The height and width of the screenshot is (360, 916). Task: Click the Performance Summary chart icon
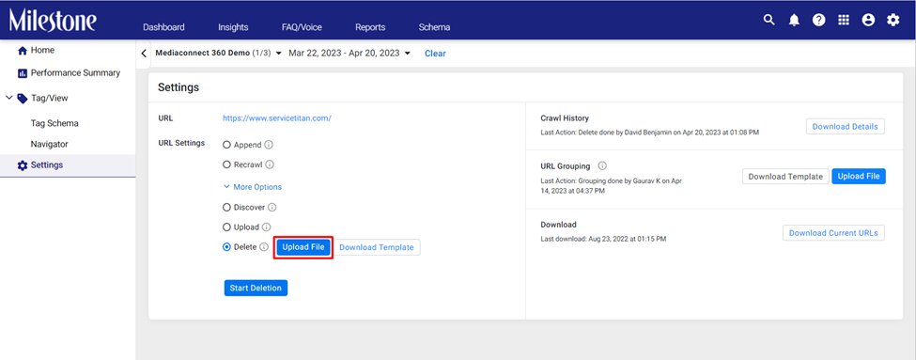[23, 73]
